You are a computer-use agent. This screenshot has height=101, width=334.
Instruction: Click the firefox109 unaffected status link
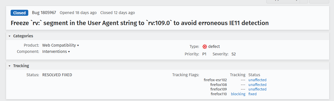pos(257,89)
